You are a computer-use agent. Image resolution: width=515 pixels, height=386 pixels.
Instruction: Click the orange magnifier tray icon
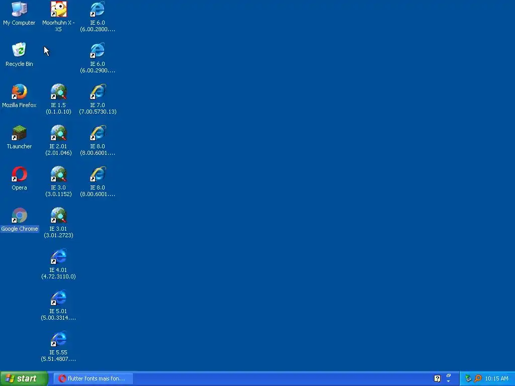[x=478, y=378]
